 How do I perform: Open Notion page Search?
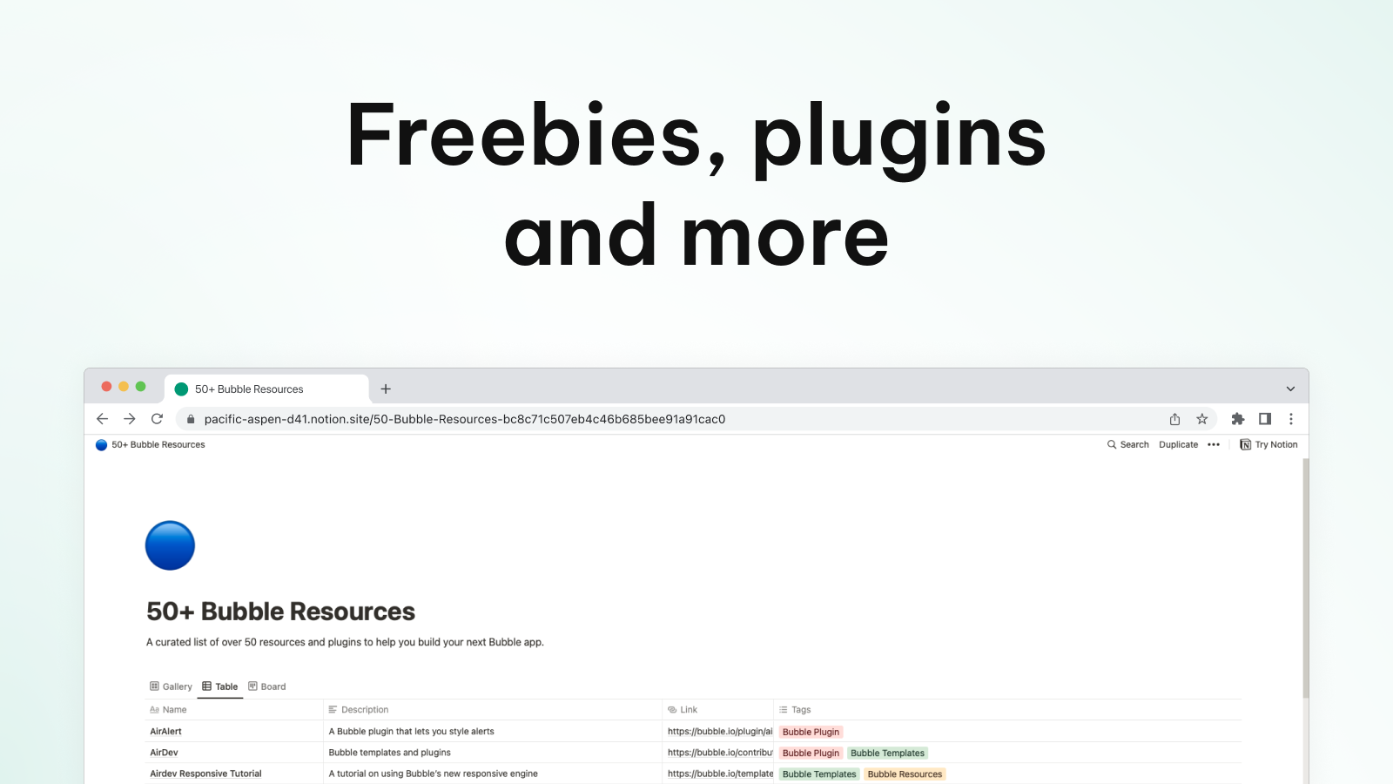pyautogui.click(x=1127, y=444)
